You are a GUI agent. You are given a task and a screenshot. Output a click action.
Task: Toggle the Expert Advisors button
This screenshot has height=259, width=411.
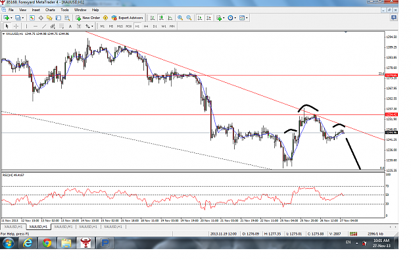pos(128,18)
